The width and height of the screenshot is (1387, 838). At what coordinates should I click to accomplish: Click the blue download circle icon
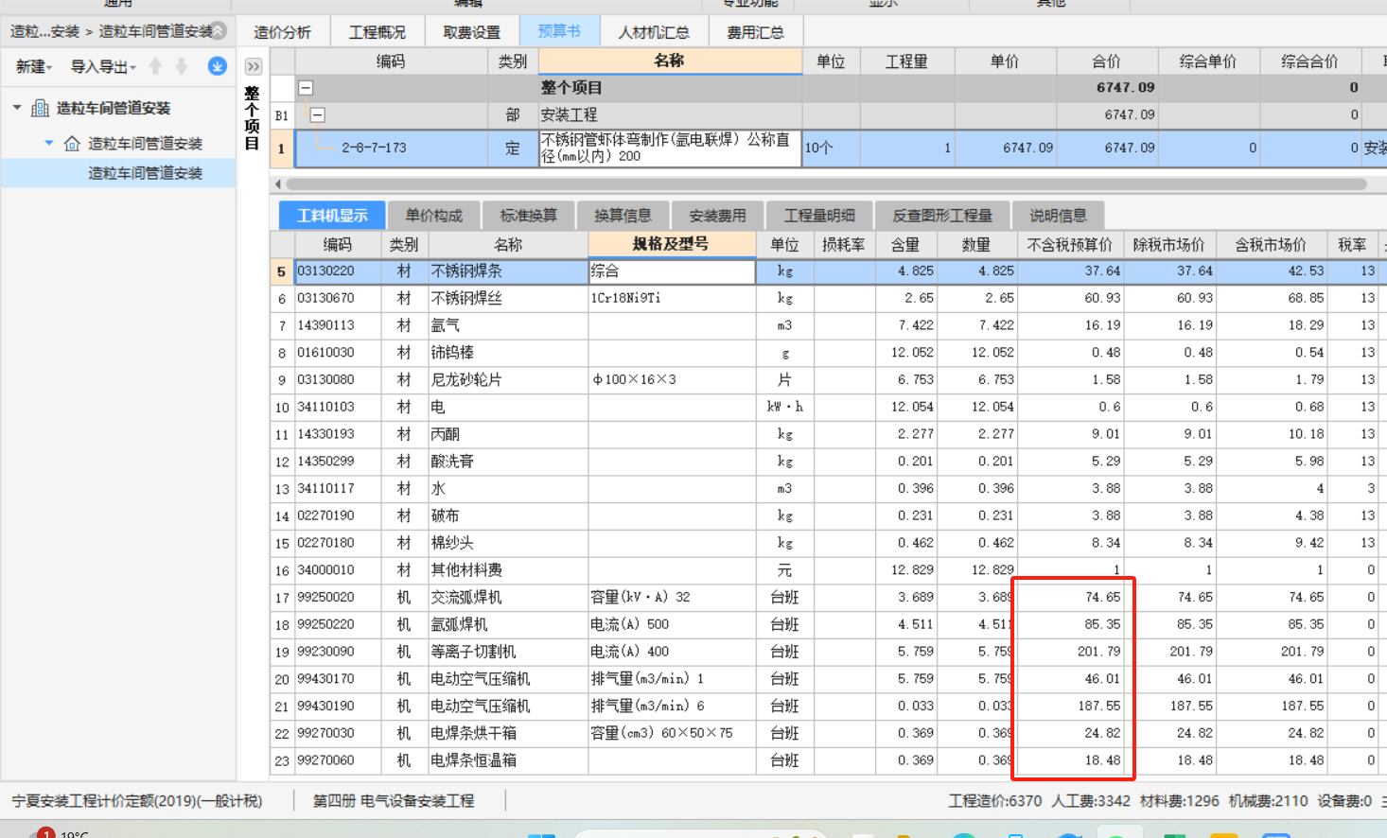coord(218,66)
